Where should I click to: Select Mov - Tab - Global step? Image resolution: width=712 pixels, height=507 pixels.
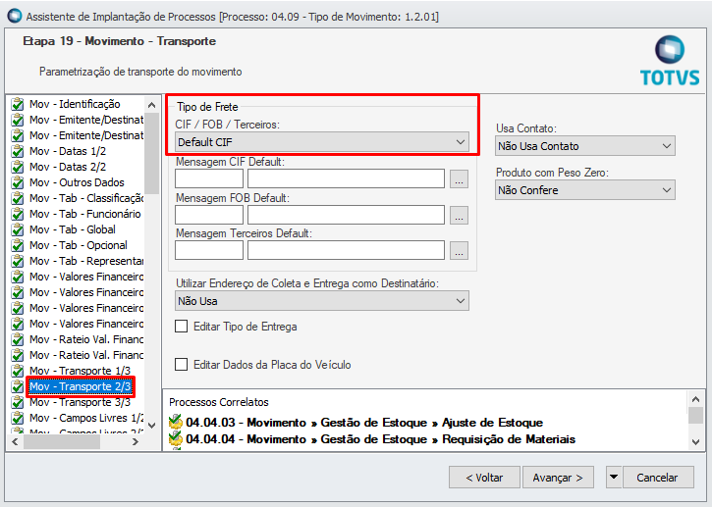point(73,229)
